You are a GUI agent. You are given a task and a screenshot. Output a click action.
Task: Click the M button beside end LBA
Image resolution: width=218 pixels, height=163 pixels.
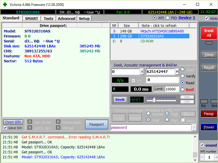[x=177, y=72]
